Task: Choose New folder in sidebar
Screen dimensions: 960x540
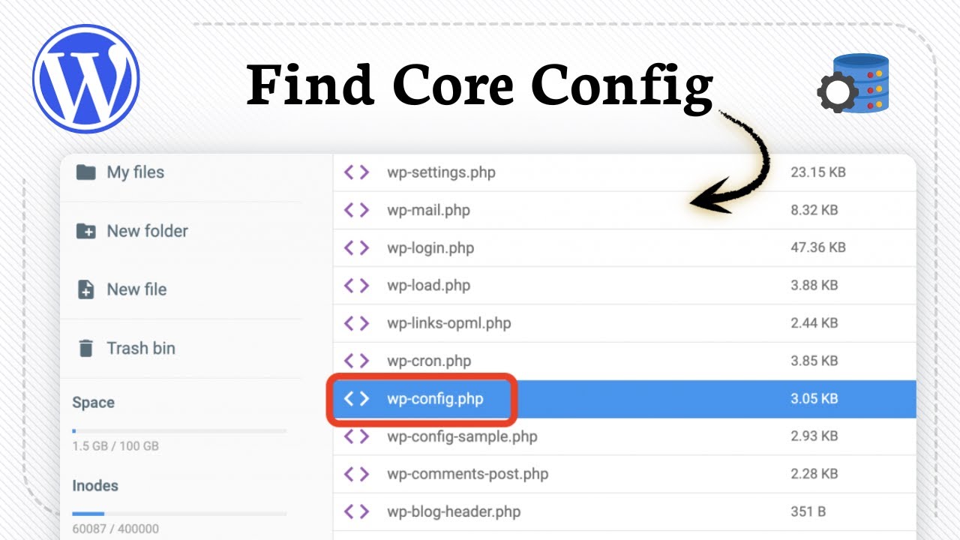Action: pyautogui.click(x=147, y=231)
